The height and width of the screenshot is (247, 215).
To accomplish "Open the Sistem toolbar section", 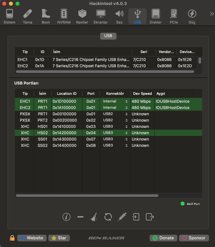I will point(10,17).
